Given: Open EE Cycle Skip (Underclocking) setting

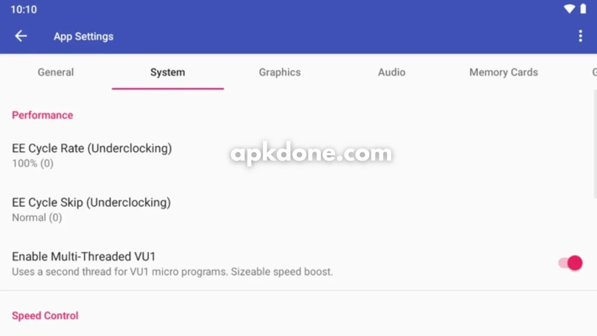Looking at the screenshot, I should point(298,209).
